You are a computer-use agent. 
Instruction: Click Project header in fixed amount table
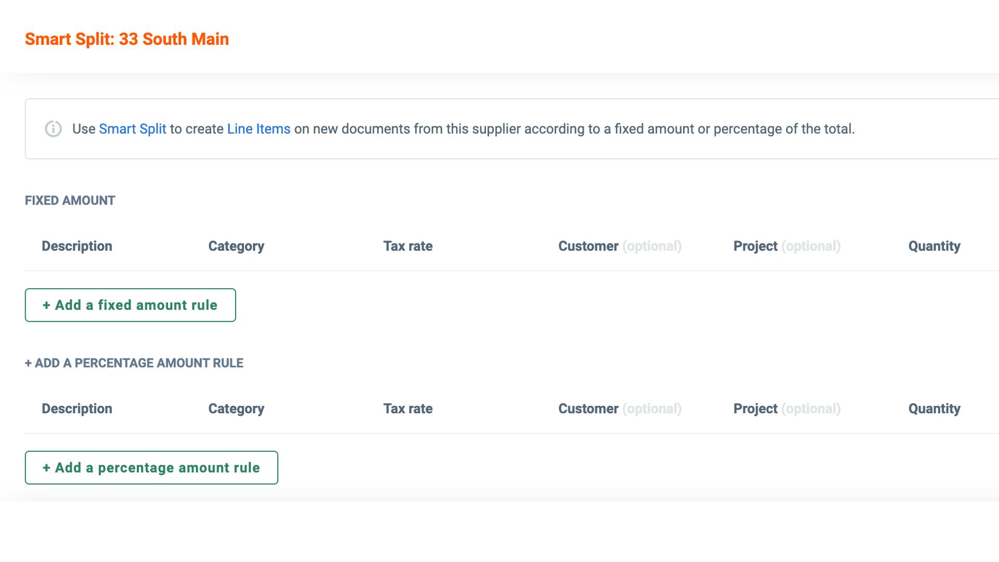[x=787, y=246]
